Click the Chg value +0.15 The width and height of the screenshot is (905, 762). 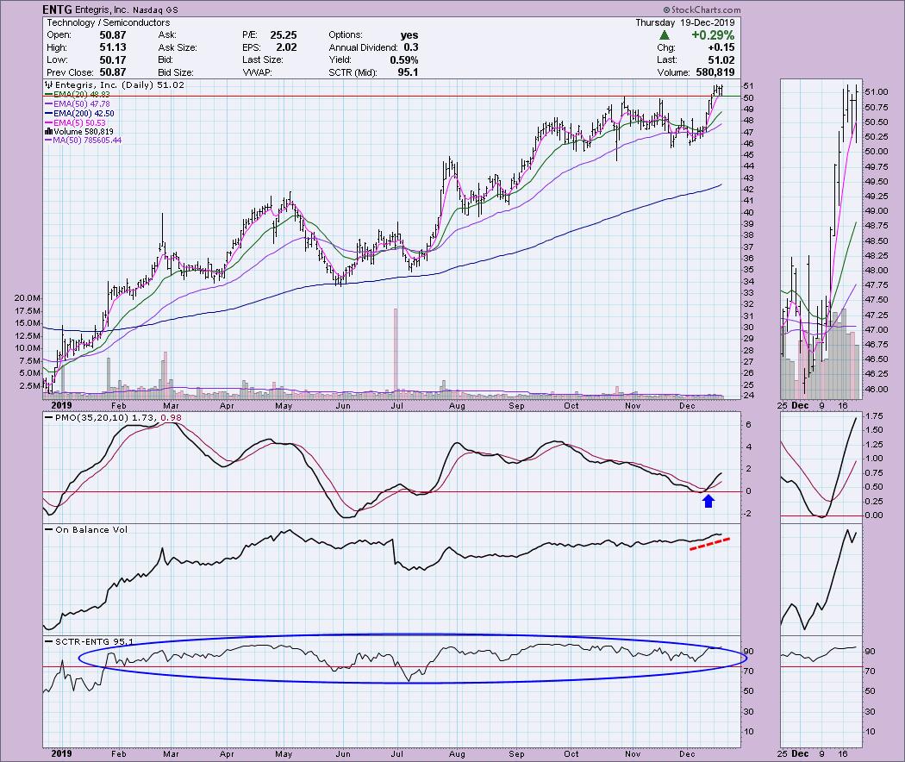pos(721,47)
